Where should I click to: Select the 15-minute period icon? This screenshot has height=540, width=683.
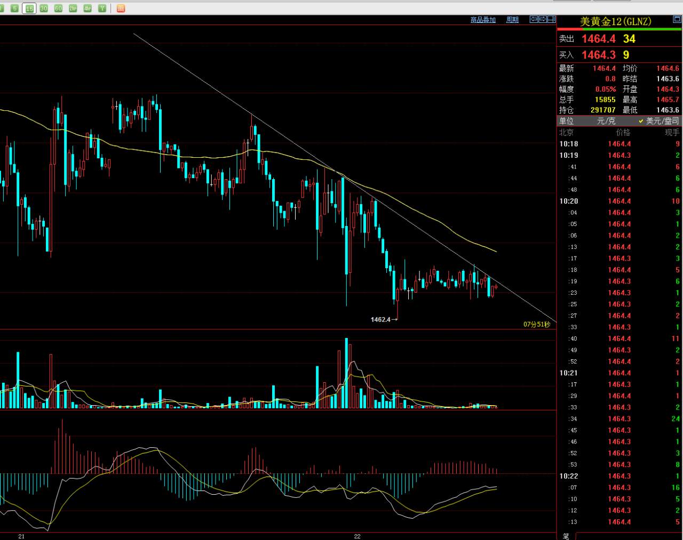click(29, 9)
